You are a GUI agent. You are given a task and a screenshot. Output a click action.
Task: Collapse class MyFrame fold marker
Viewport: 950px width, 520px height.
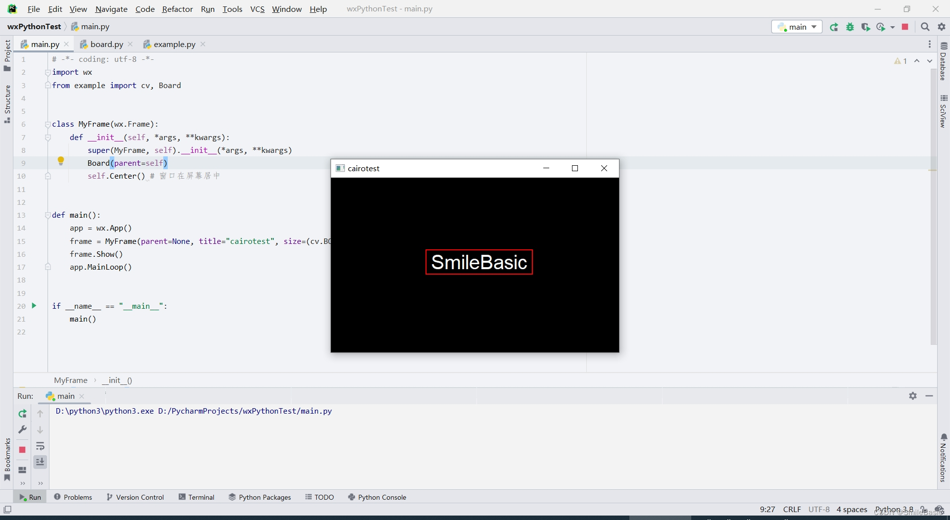48,124
